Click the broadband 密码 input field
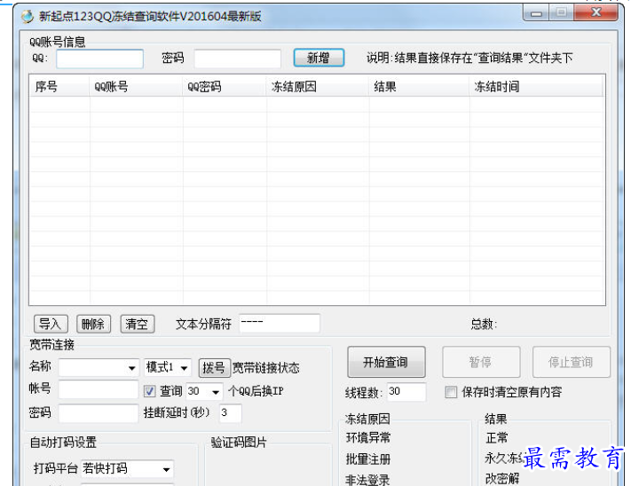This screenshot has height=486, width=631. pos(99,413)
